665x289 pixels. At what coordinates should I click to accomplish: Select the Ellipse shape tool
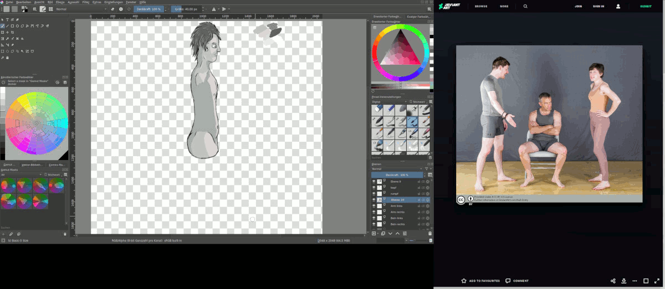pos(17,26)
